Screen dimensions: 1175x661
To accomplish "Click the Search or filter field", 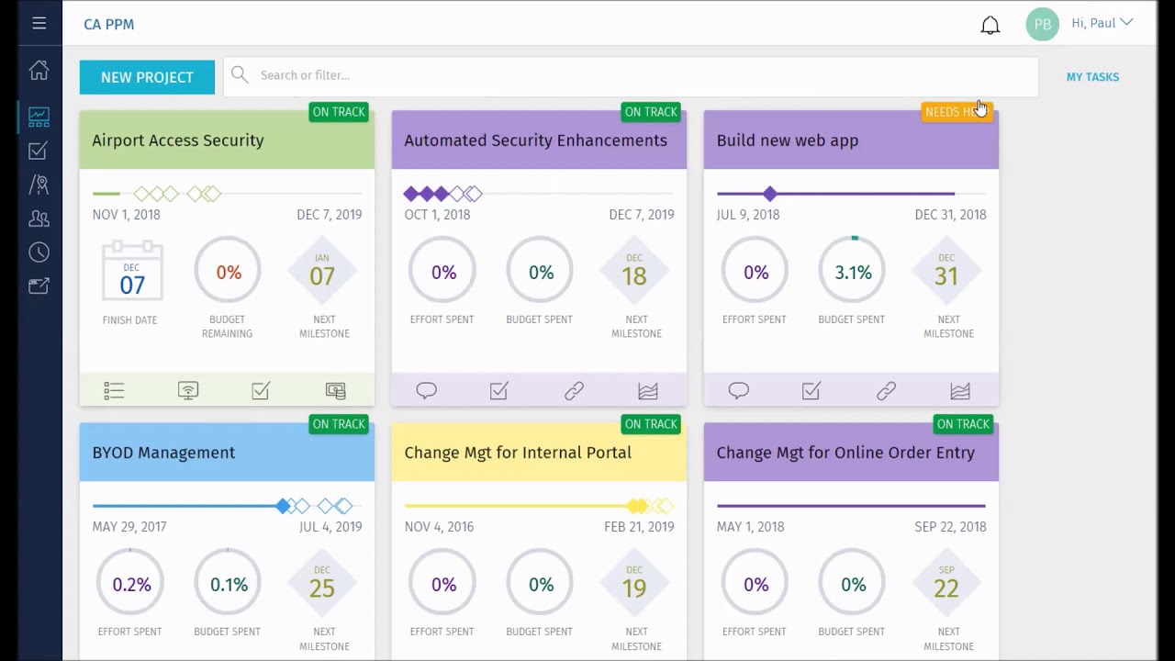I will pos(632,75).
